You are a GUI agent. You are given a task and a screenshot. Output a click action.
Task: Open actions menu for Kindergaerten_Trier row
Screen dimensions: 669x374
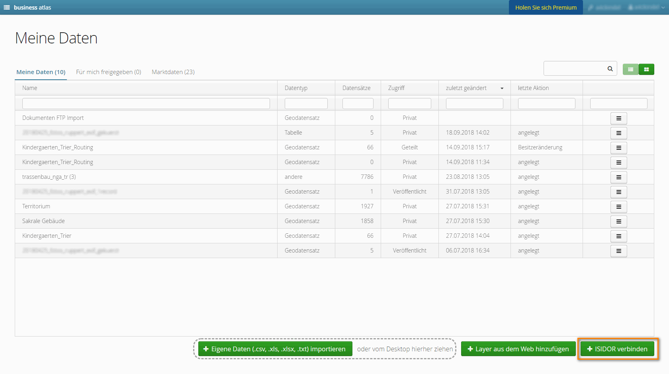pyautogui.click(x=618, y=236)
